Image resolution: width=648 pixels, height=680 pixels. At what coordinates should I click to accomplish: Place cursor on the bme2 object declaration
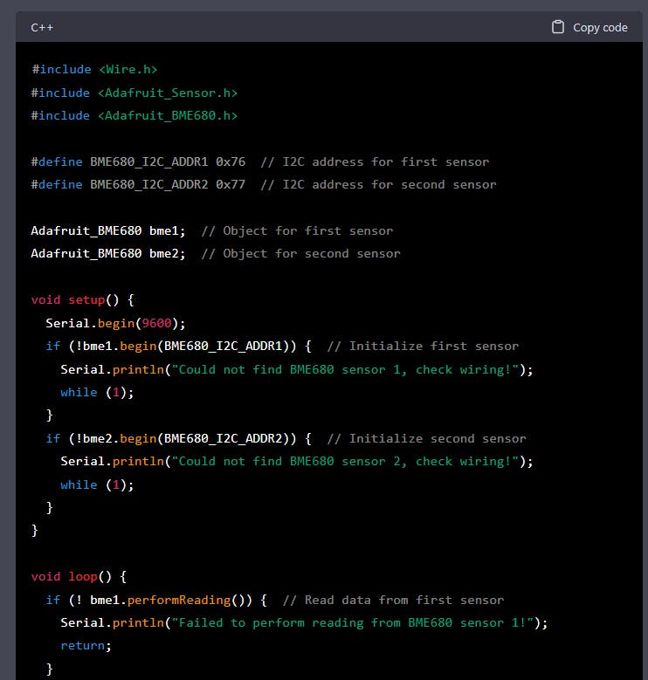tap(168, 253)
